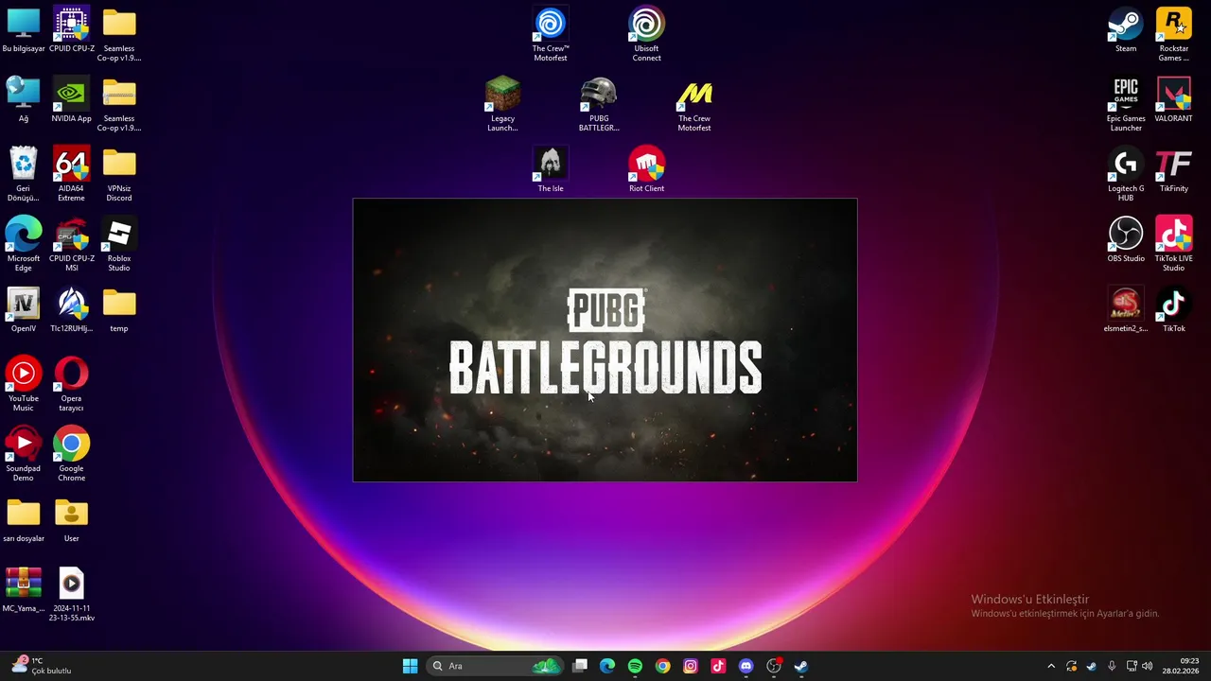Switch to OBS in the taskbar
The image size is (1211, 681).
(x=773, y=666)
